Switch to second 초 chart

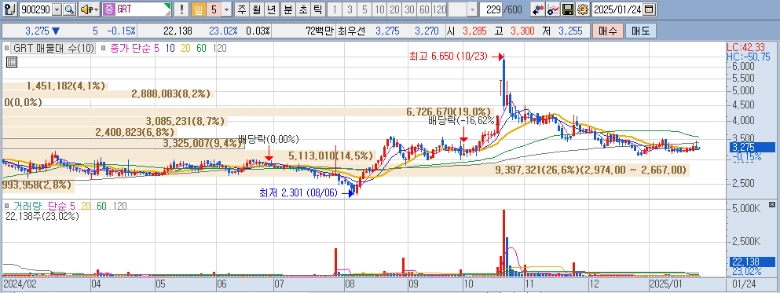pyautogui.click(x=302, y=9)
